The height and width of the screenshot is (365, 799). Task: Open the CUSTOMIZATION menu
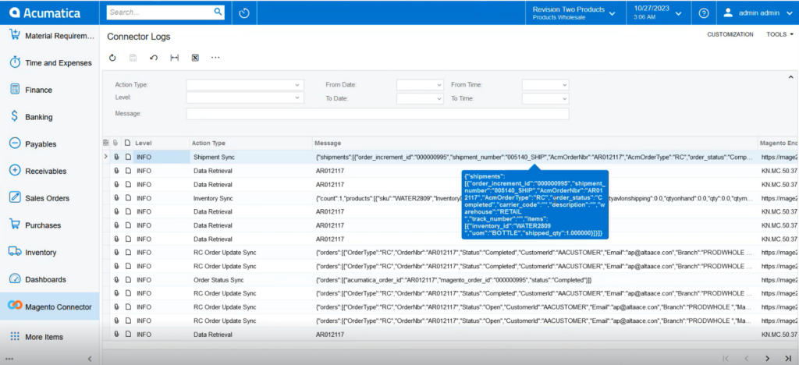pos(730,34)
